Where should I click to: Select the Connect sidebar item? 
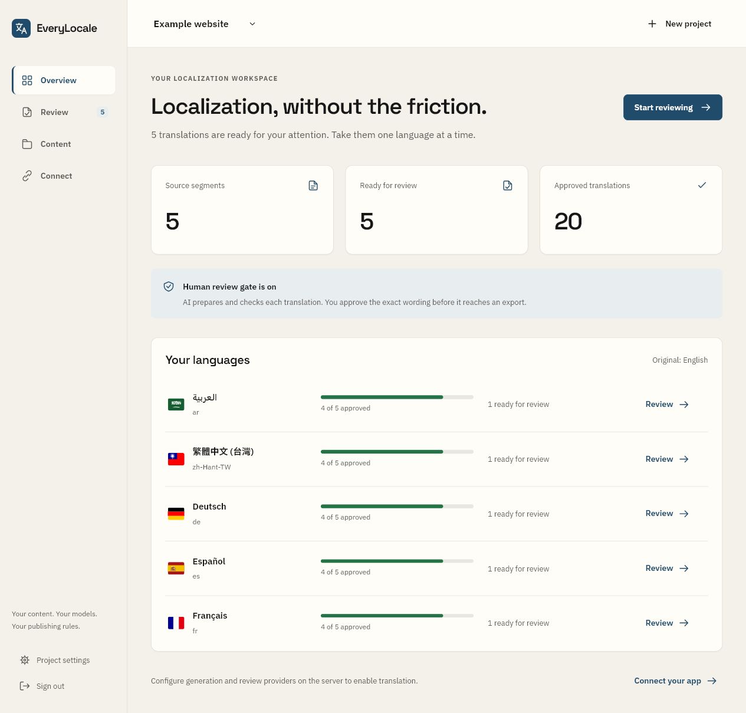pos(64,176)
